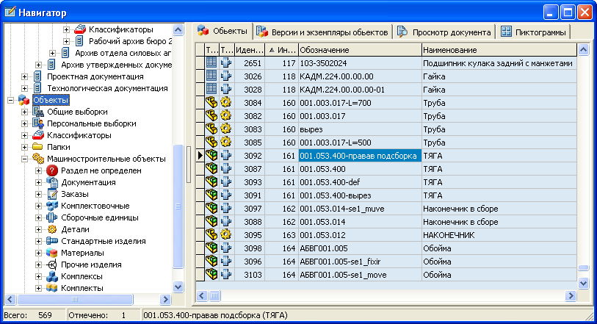Sort by the Обозначение column header
The width and height of the screenshot is (597, 324).
360,49
